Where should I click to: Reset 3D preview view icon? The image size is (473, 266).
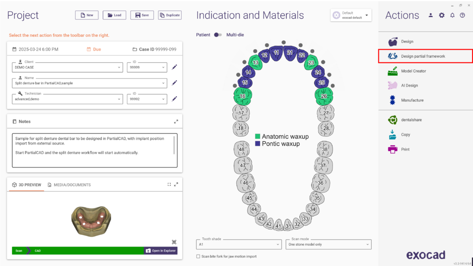tap(174, 242)
